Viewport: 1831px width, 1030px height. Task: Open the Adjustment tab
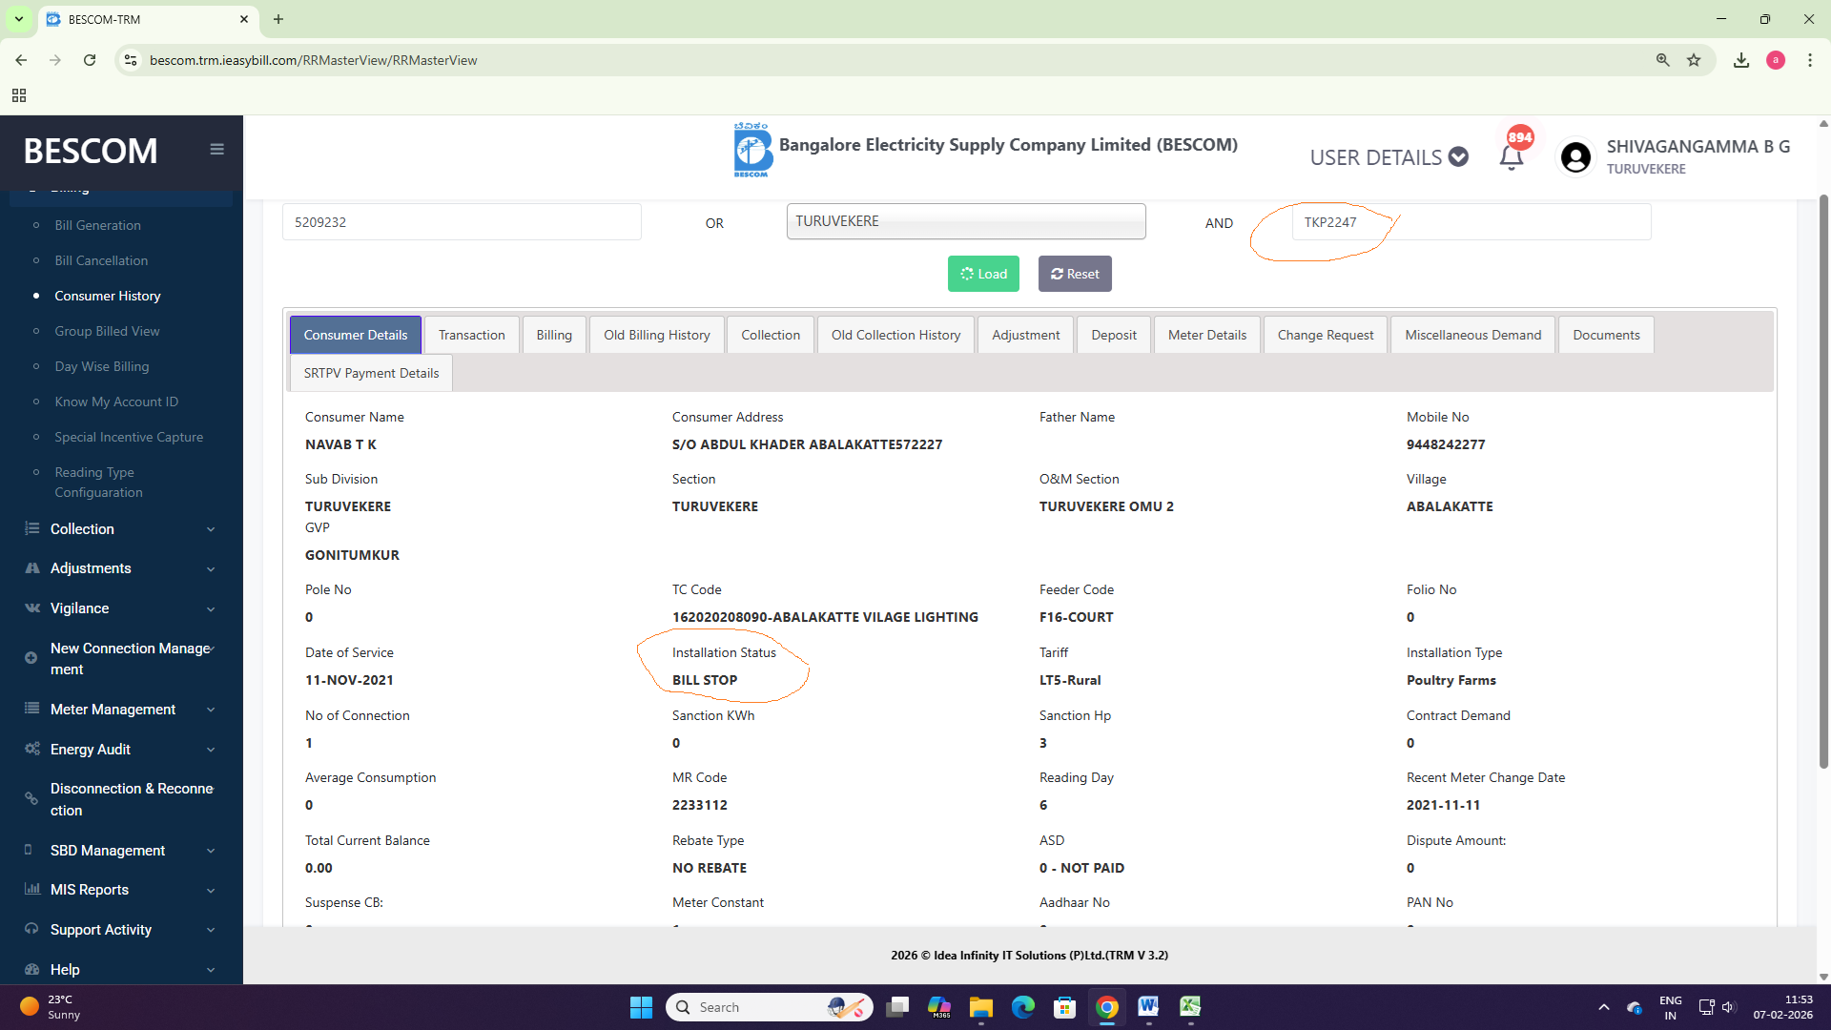pos(1025,335)
